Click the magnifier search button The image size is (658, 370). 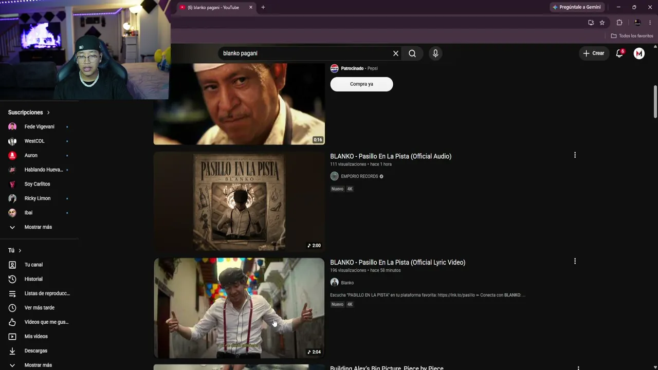[412, 53]
